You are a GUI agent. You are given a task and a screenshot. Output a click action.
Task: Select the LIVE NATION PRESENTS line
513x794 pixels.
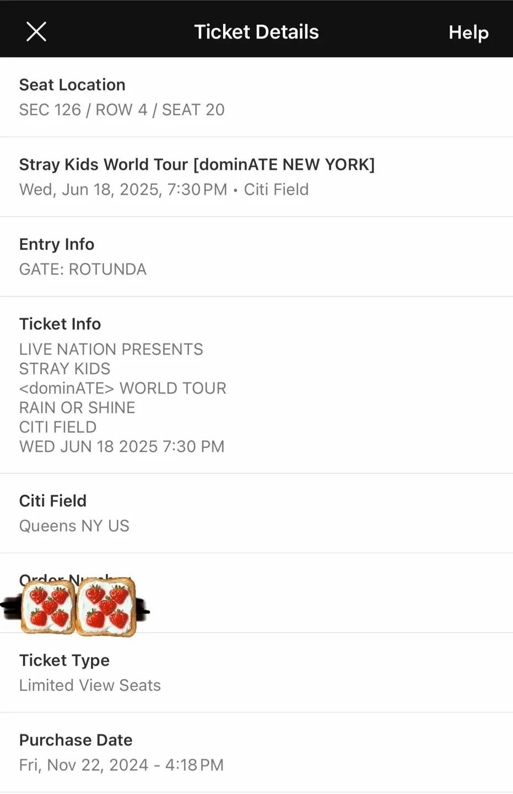111,349
